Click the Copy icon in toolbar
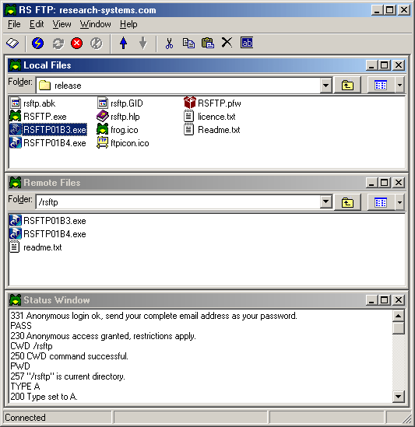The width and height of the screenshot is (415, 427). point(188,43)
